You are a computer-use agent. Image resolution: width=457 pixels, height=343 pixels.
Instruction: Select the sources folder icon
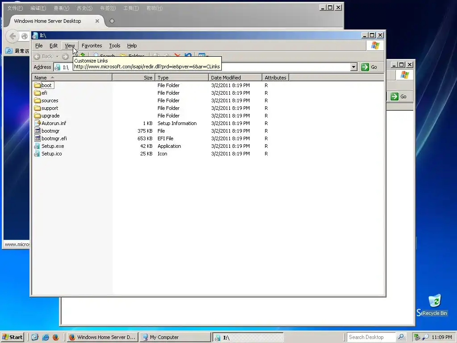coord(37,100)
